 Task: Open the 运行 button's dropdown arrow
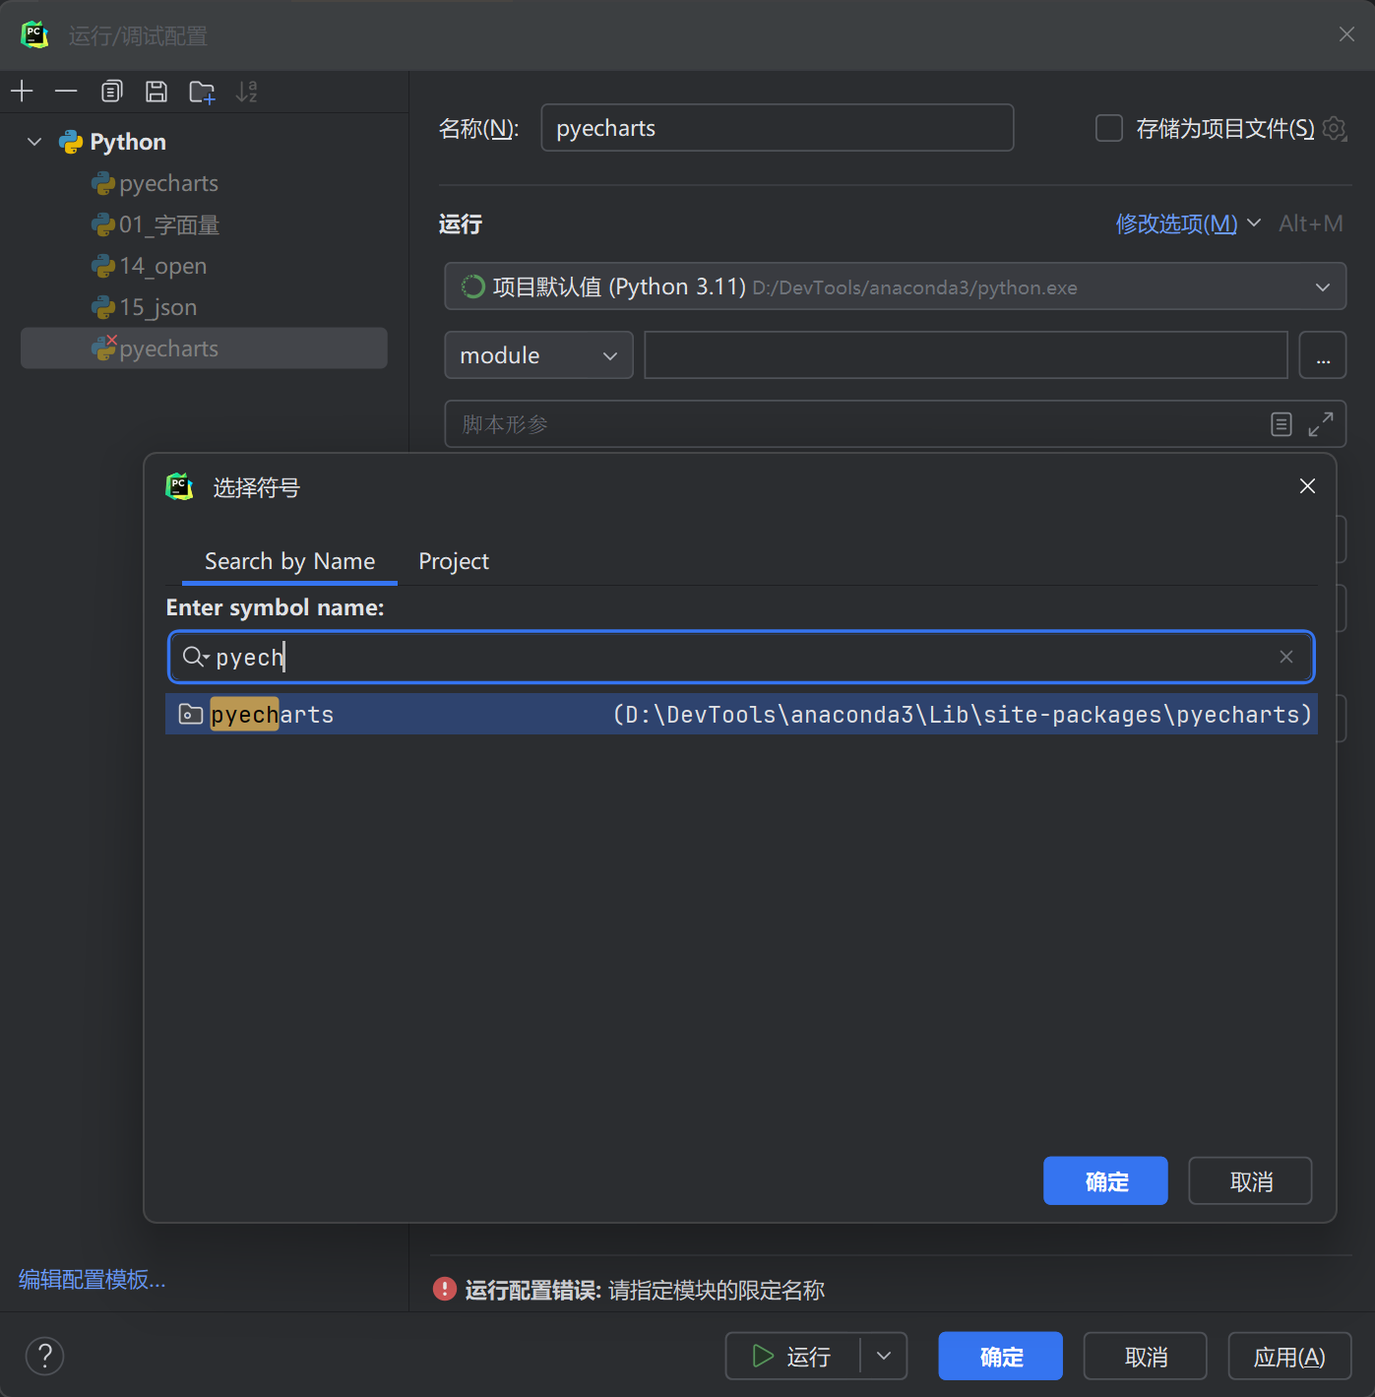tap(884, 1356)
